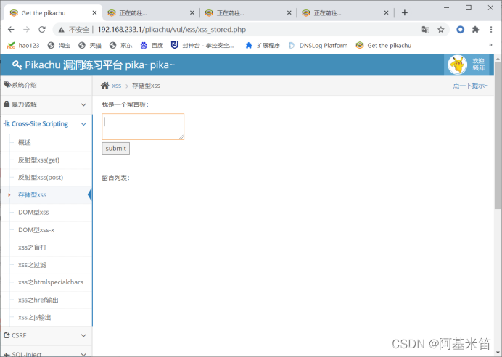The width and height of the screenshot is (502, 357).
Task: Switch to the first 正在前往 tab
Action: point(151,13)
